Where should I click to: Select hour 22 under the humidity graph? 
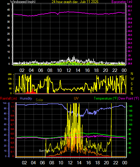click(116, 163)
